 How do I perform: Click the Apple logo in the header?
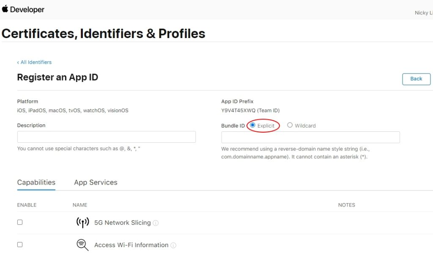[x=6, y=9]
